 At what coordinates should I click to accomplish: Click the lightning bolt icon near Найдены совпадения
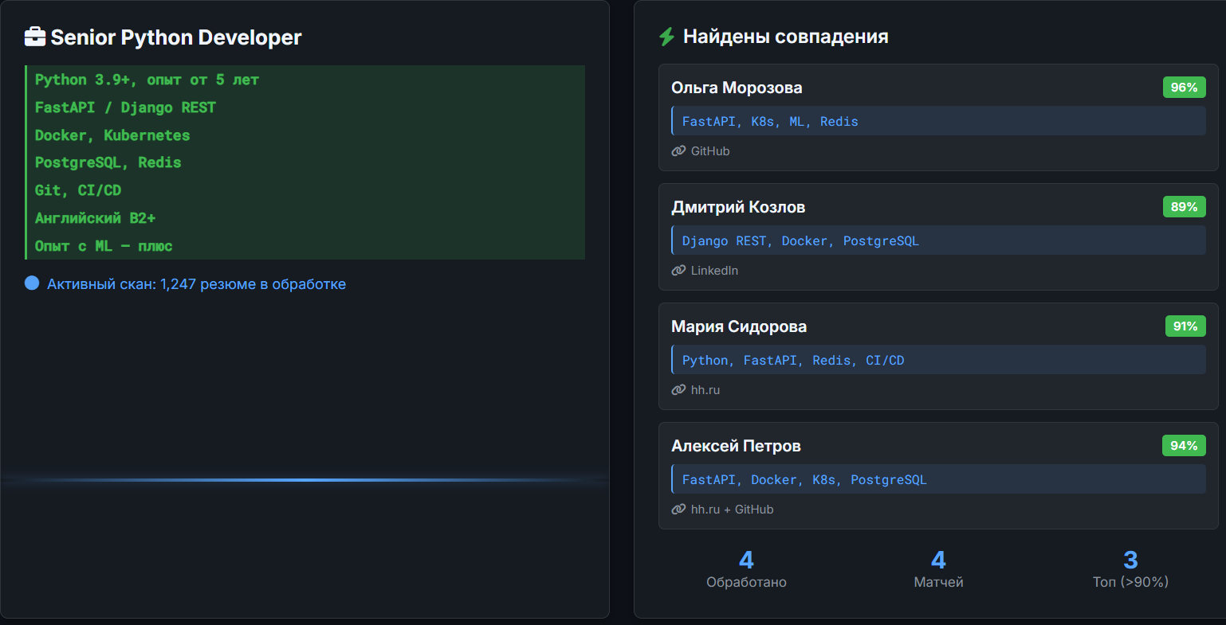coord(666,37)
